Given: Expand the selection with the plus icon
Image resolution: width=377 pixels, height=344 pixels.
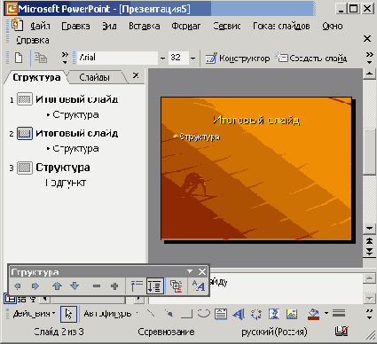Looking at the screenshot, I should pyautogui.click(x=114, y=286).
